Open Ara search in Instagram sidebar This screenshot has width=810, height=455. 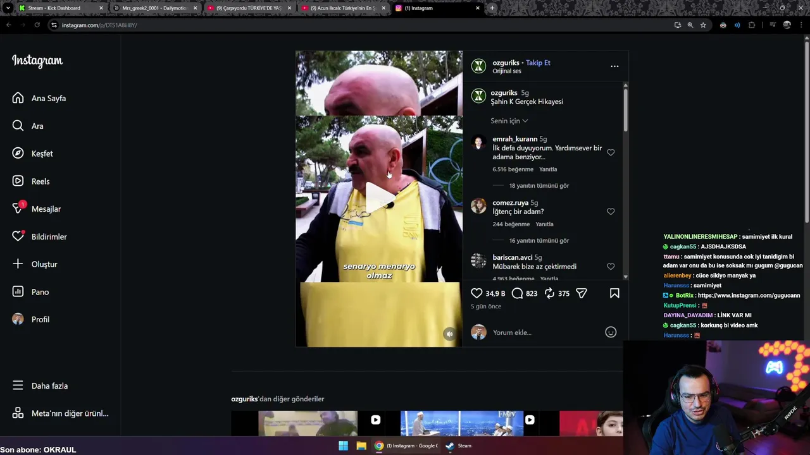28,126
